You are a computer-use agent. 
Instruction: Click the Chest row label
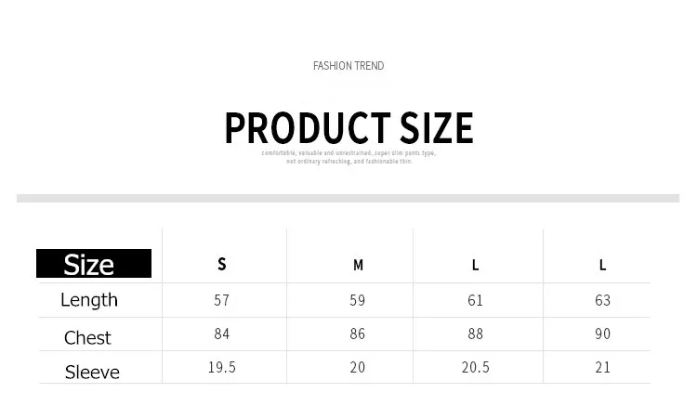[x=87, y=338]
